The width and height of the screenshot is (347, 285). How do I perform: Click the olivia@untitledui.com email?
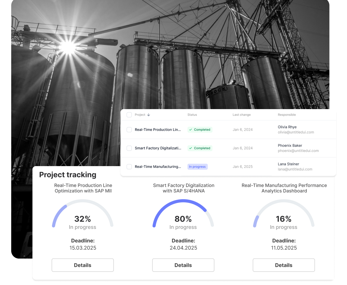296,132
